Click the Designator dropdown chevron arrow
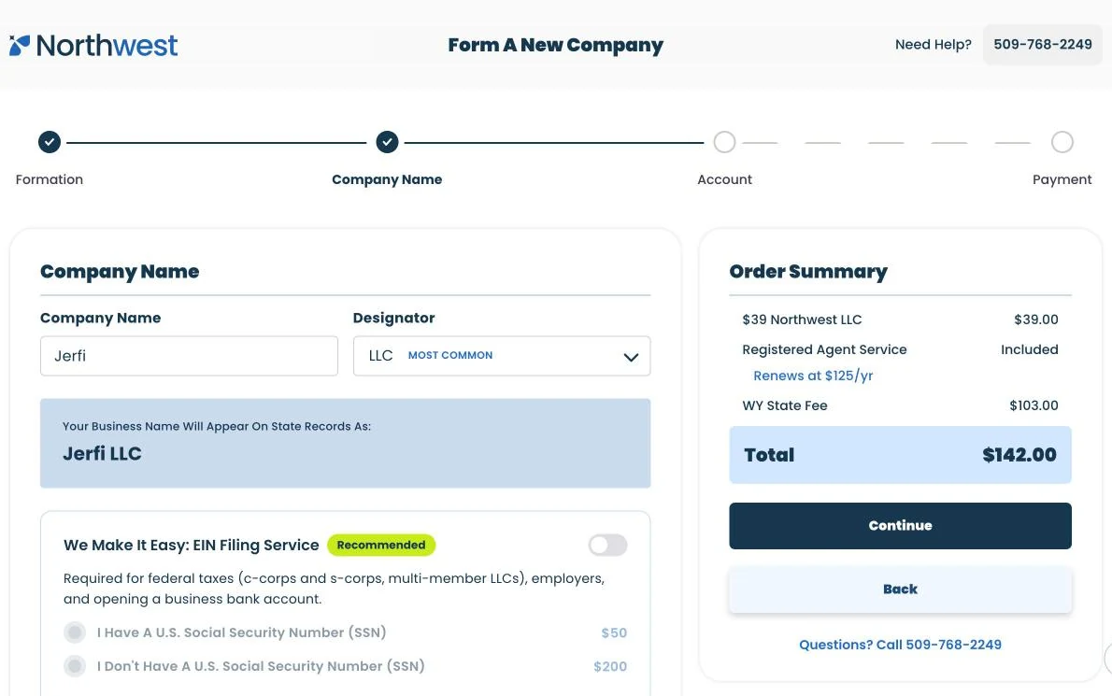The height and width of the screenshot is (696, 1112). (631, 357)
